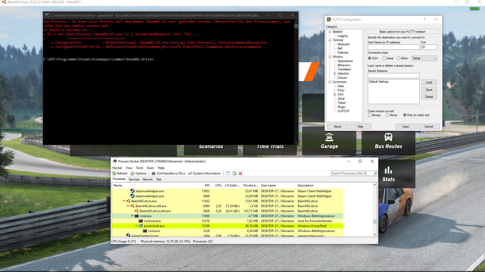
Task: Open the Telnet protocol dropdown
Action: 424,58
